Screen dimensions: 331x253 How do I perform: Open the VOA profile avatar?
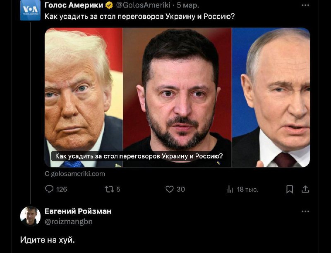[x=30, y=10]
